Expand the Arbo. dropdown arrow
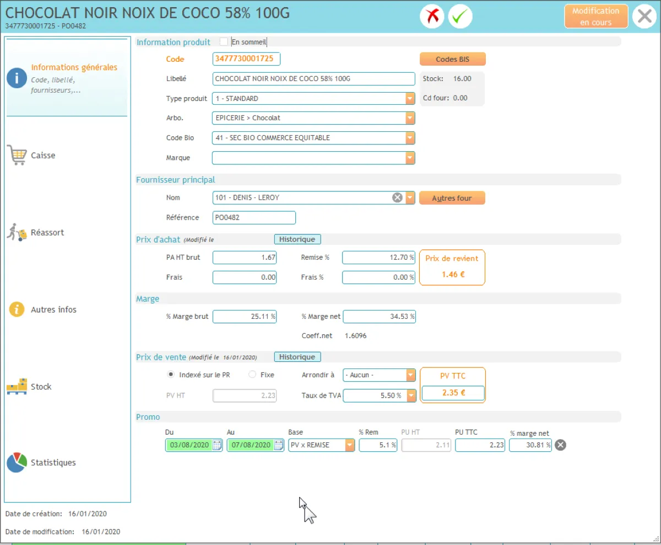Image resolution: width=661 pixels, height=545 pixels. pos(410,118)
